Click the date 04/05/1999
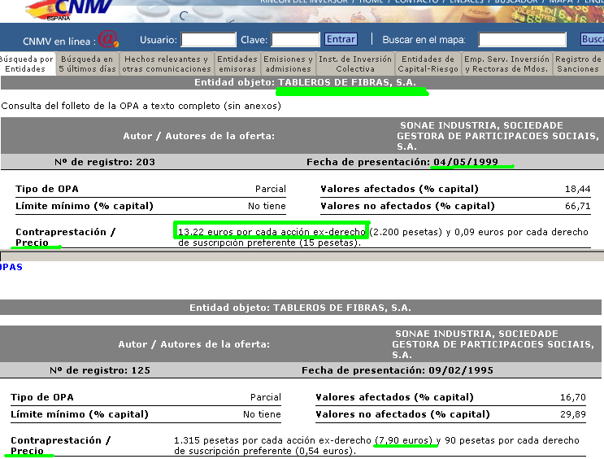This screenshot has height=459, width=604. [x=466, y=162]
